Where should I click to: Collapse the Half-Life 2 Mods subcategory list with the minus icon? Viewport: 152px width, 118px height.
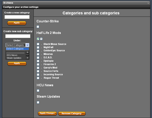click(x=41, y=39)
